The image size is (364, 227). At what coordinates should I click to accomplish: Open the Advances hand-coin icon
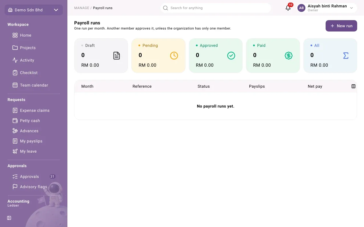(15, 131)
